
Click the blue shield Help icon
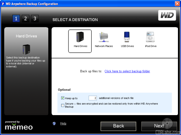coord(54,124)
